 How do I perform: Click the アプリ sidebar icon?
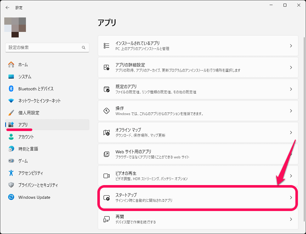click(11, 125)
